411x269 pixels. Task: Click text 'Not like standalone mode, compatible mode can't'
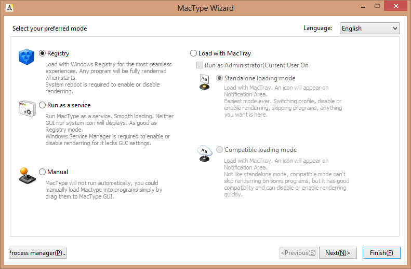click(285, 174)
